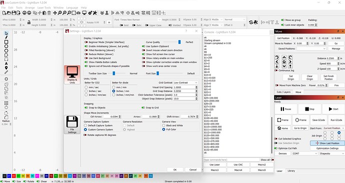Viewport: 345px width, 183px height.
Task: Open the Display & Units settings page
Action: [72, 75]
